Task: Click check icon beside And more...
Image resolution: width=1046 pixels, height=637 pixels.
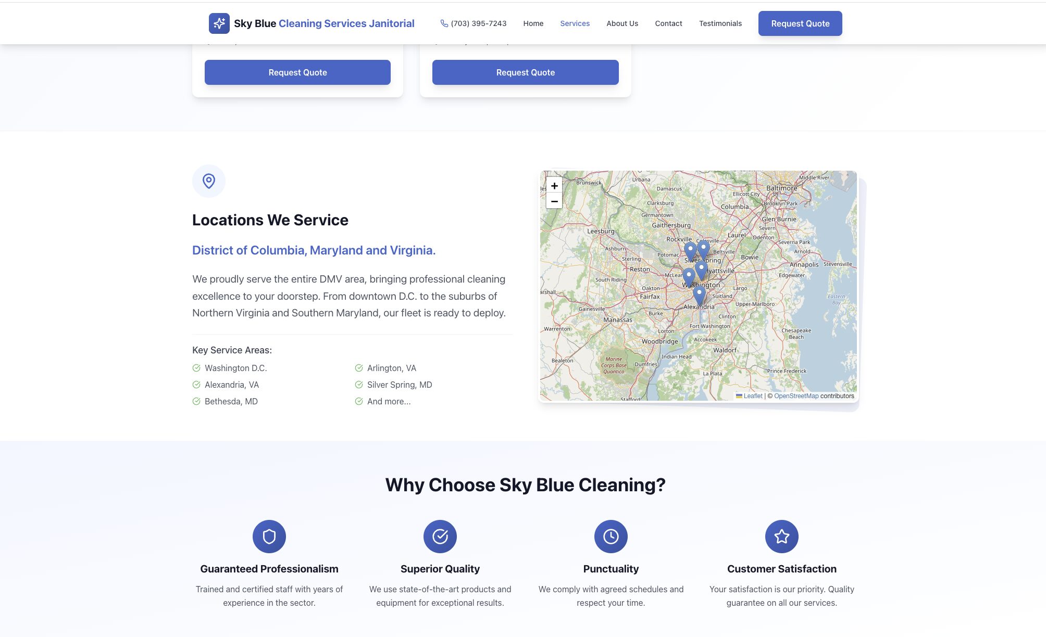Action: [x=359, y=401]
